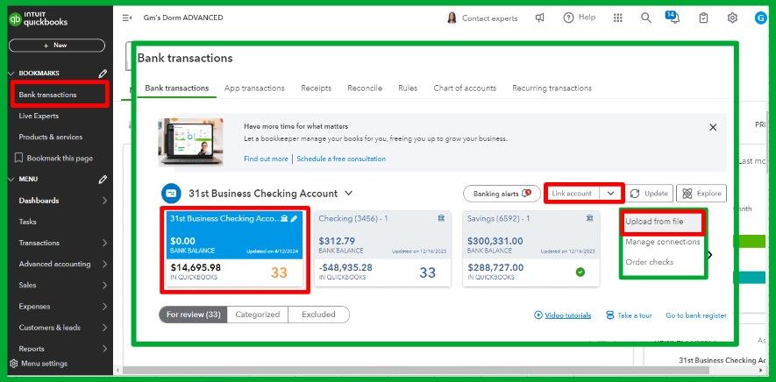The image size is (776, 382).
Task: Expand Sales submenu
Action: coord(105,285)
